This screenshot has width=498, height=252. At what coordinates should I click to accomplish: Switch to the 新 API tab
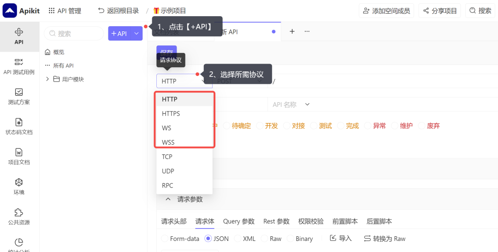248,32
